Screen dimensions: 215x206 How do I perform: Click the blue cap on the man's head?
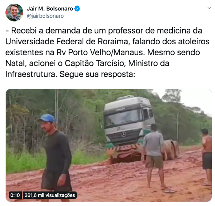[47, 118]
